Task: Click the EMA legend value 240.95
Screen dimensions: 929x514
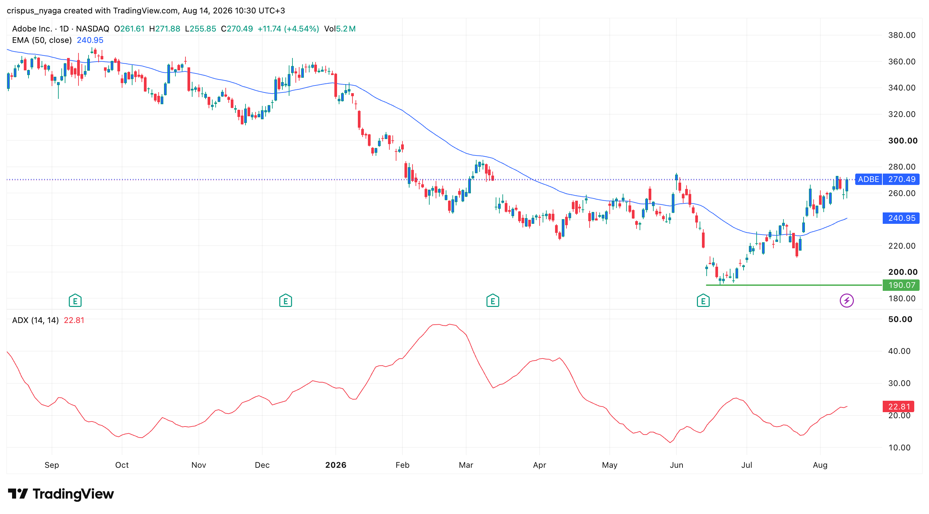Action: click(90, 40)
